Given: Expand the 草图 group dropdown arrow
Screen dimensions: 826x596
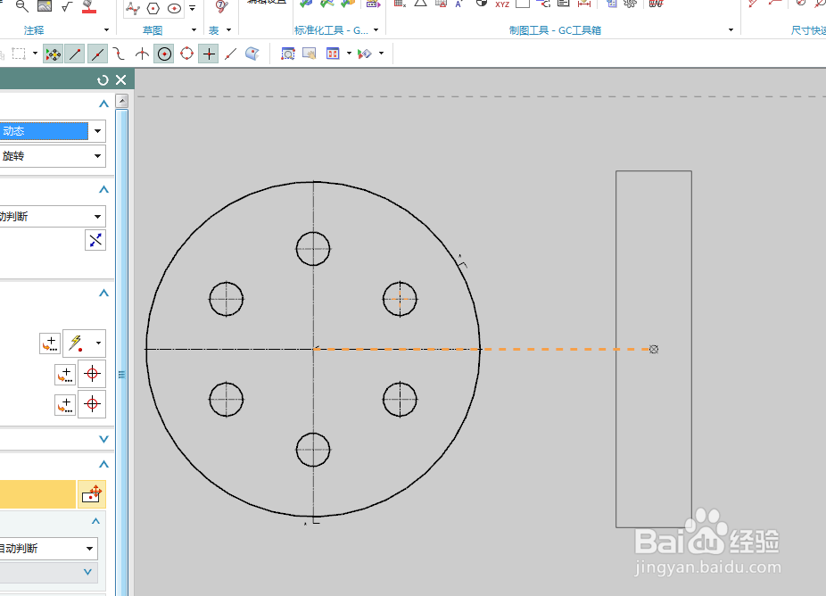Looking at the screenshot, I should [x=194, y=30].
